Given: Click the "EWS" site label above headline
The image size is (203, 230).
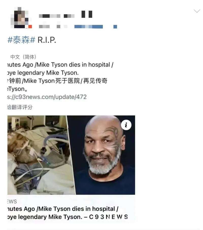Looking at the screenshot, I should point(12,201).
